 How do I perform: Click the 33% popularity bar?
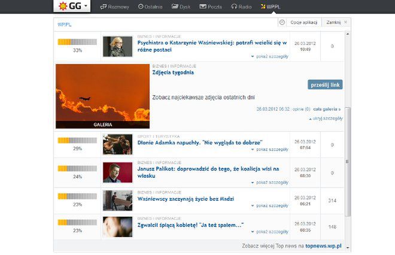pos(77,42)
